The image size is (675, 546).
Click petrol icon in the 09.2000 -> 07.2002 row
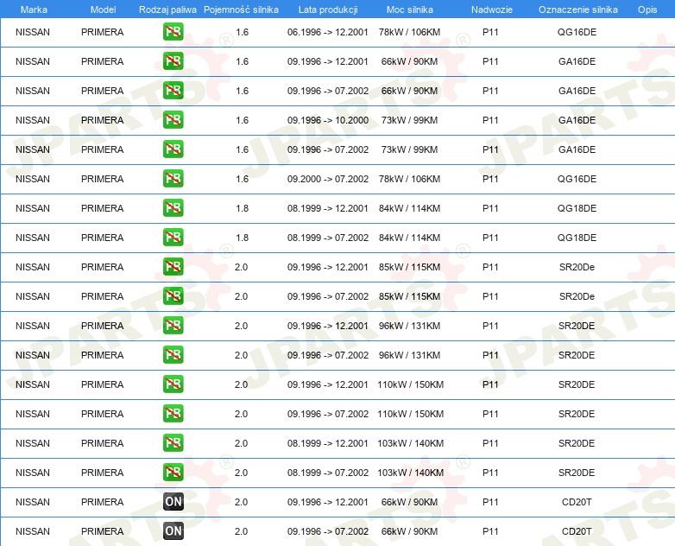pyautogui.click(x=173, y=179)
